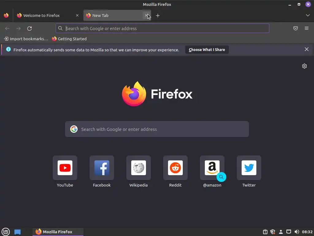Click the 08:32 clock in panel
The width and height of the screenshot is (314, 236).
[x=307, y=232]
